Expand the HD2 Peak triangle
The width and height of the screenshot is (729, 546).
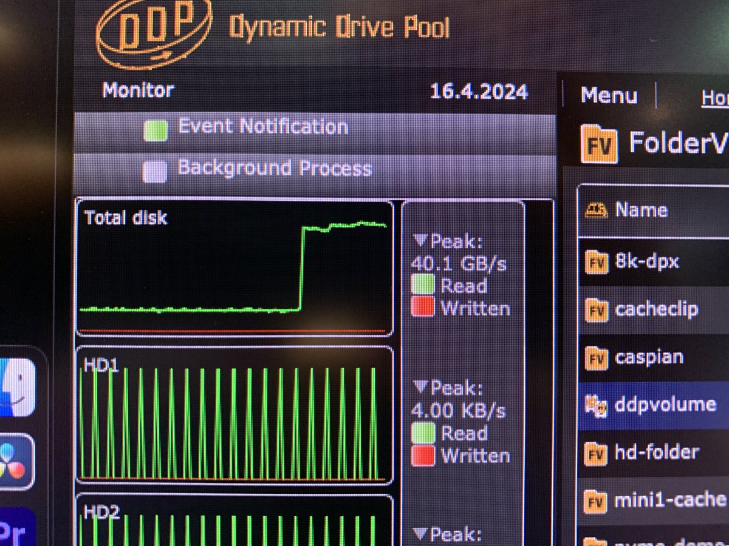pos(420,534)
